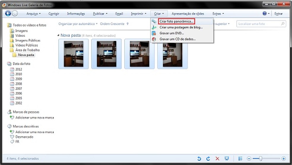Filter by year 2007
The image size is (292, 165).
[x=18, y=89]
